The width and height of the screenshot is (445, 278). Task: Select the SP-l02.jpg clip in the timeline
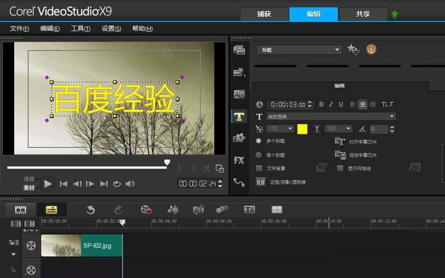tap(82, 245)
